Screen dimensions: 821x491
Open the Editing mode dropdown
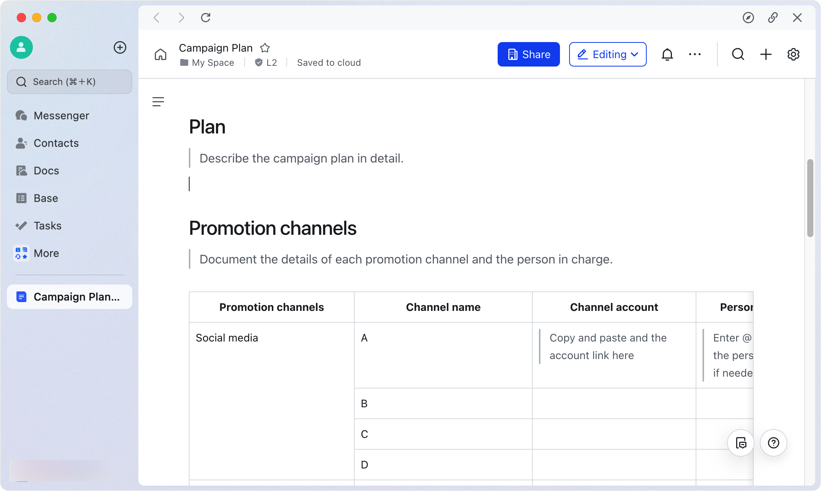[607, 54]
